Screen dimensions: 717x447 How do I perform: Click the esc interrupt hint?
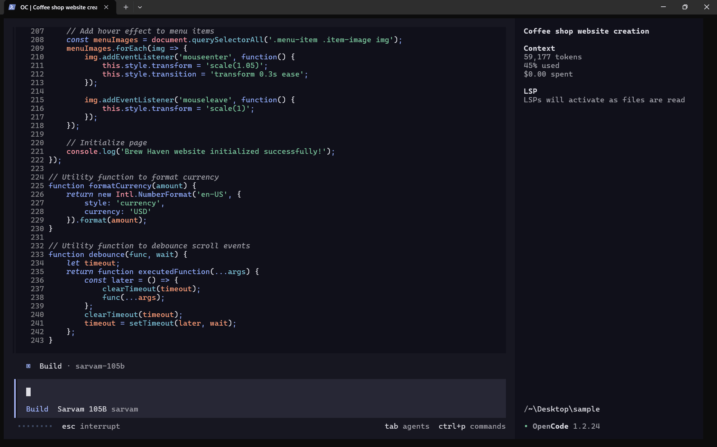tap(90, 426)
